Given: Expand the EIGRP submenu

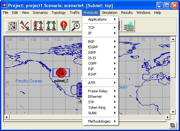Looking at the screenshot, I should click(x=100, y=47).
